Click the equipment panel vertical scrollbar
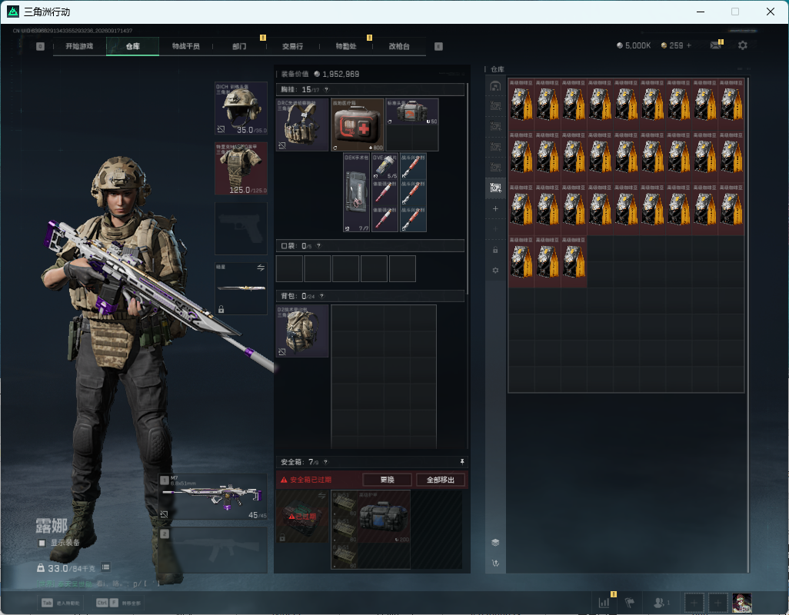This screenshot has height=615, width=789. pyautogui.click(x=468, y=188)
